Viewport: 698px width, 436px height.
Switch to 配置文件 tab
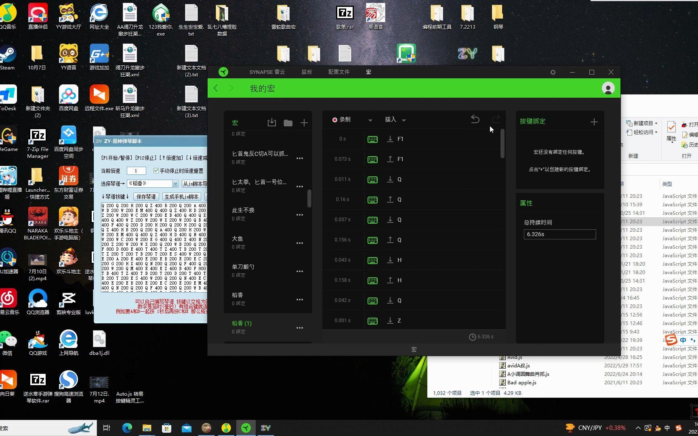tap(339, 72)
